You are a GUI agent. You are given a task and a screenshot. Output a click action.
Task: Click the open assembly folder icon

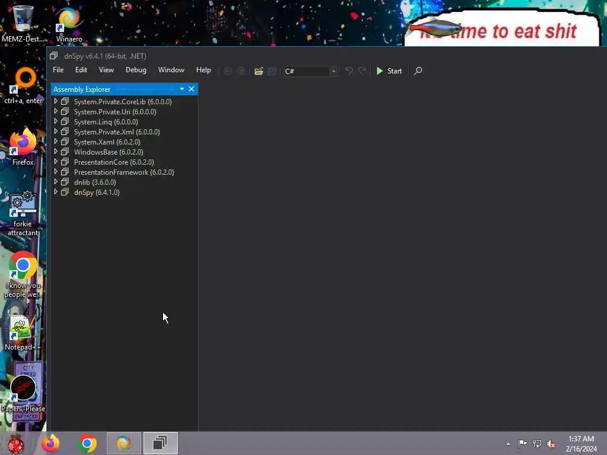[258, 71]
